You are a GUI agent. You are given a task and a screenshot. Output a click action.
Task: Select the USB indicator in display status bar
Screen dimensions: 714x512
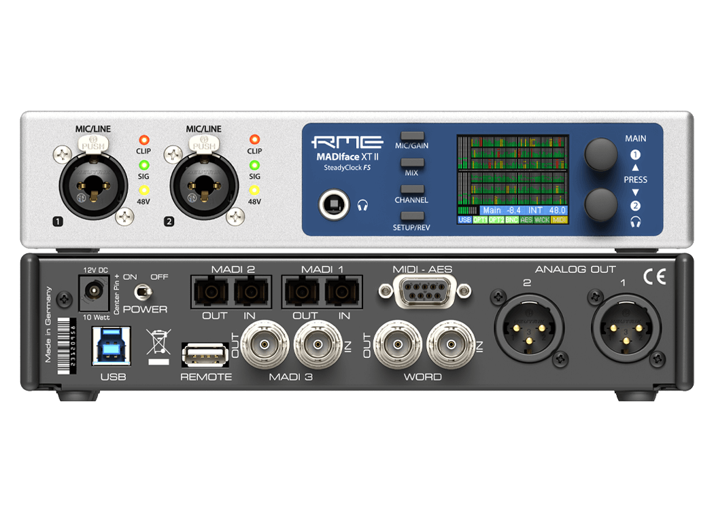coord(465,220)
